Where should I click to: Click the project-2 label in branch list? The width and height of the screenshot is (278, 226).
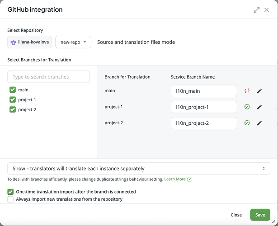click(x=27, y=110)
